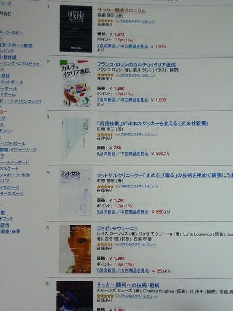Screen dimensions: 233x311
Task: Open the ジョゼ・モウリーニョ cover thumbnail
Action: coord(75,249)
